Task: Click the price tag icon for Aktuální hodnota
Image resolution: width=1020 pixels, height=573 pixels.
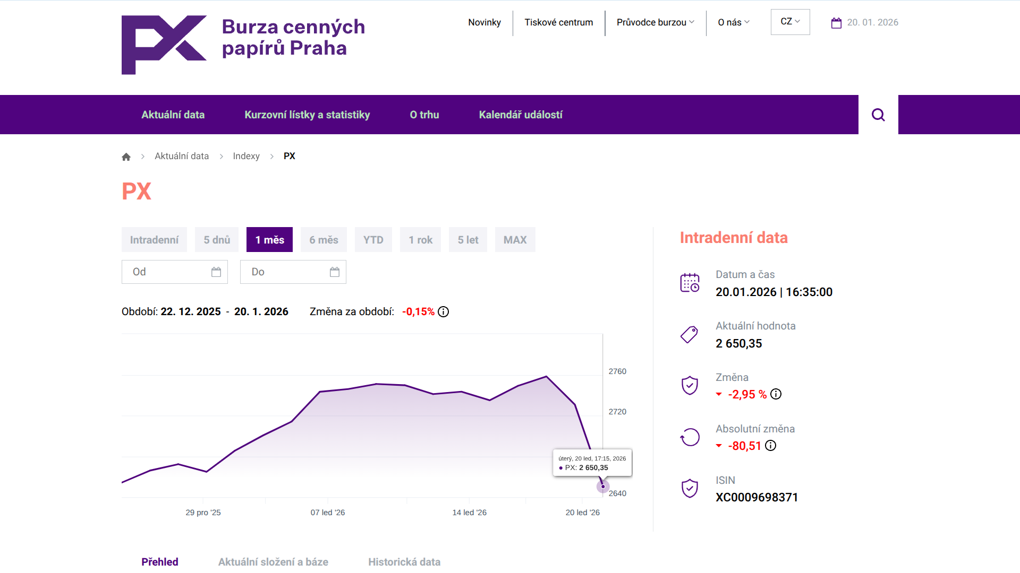Action: click(690, 334)
